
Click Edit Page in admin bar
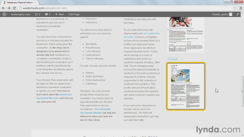tap(74, 14)
